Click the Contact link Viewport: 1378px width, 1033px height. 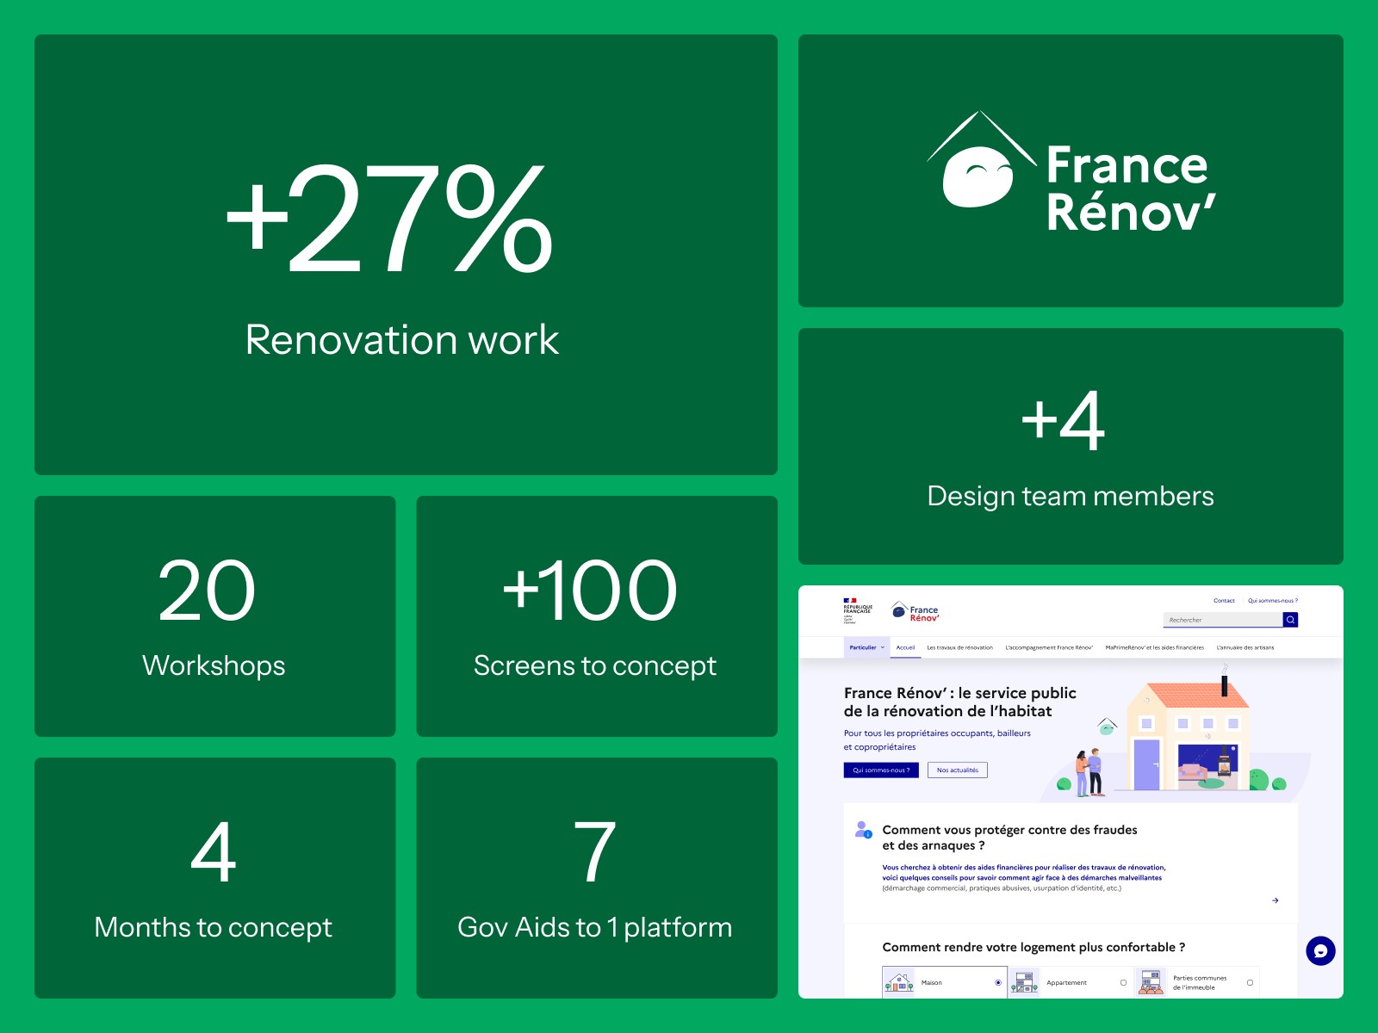1224,601
